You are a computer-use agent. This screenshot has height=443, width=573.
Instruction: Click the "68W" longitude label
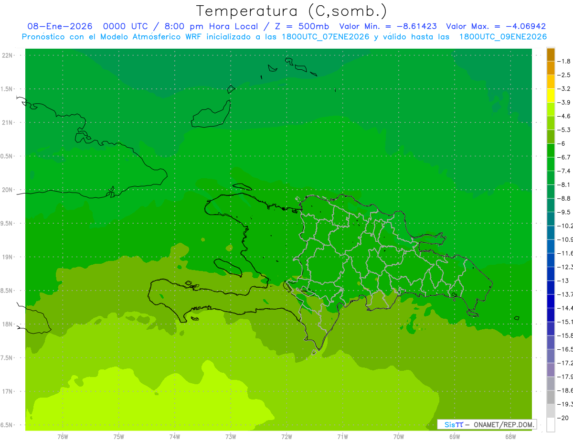[x=510, y=437]
